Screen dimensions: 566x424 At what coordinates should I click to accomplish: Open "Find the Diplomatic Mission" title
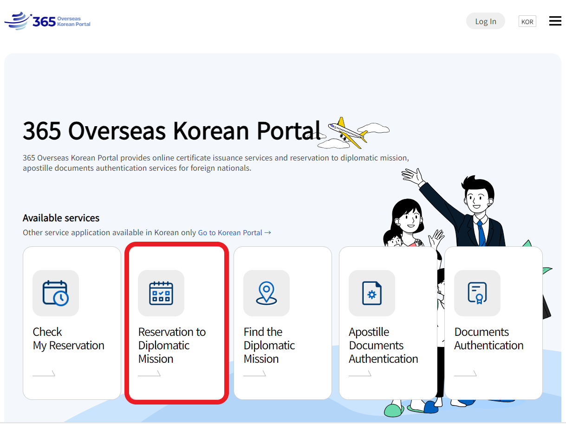tap(269, 345)
